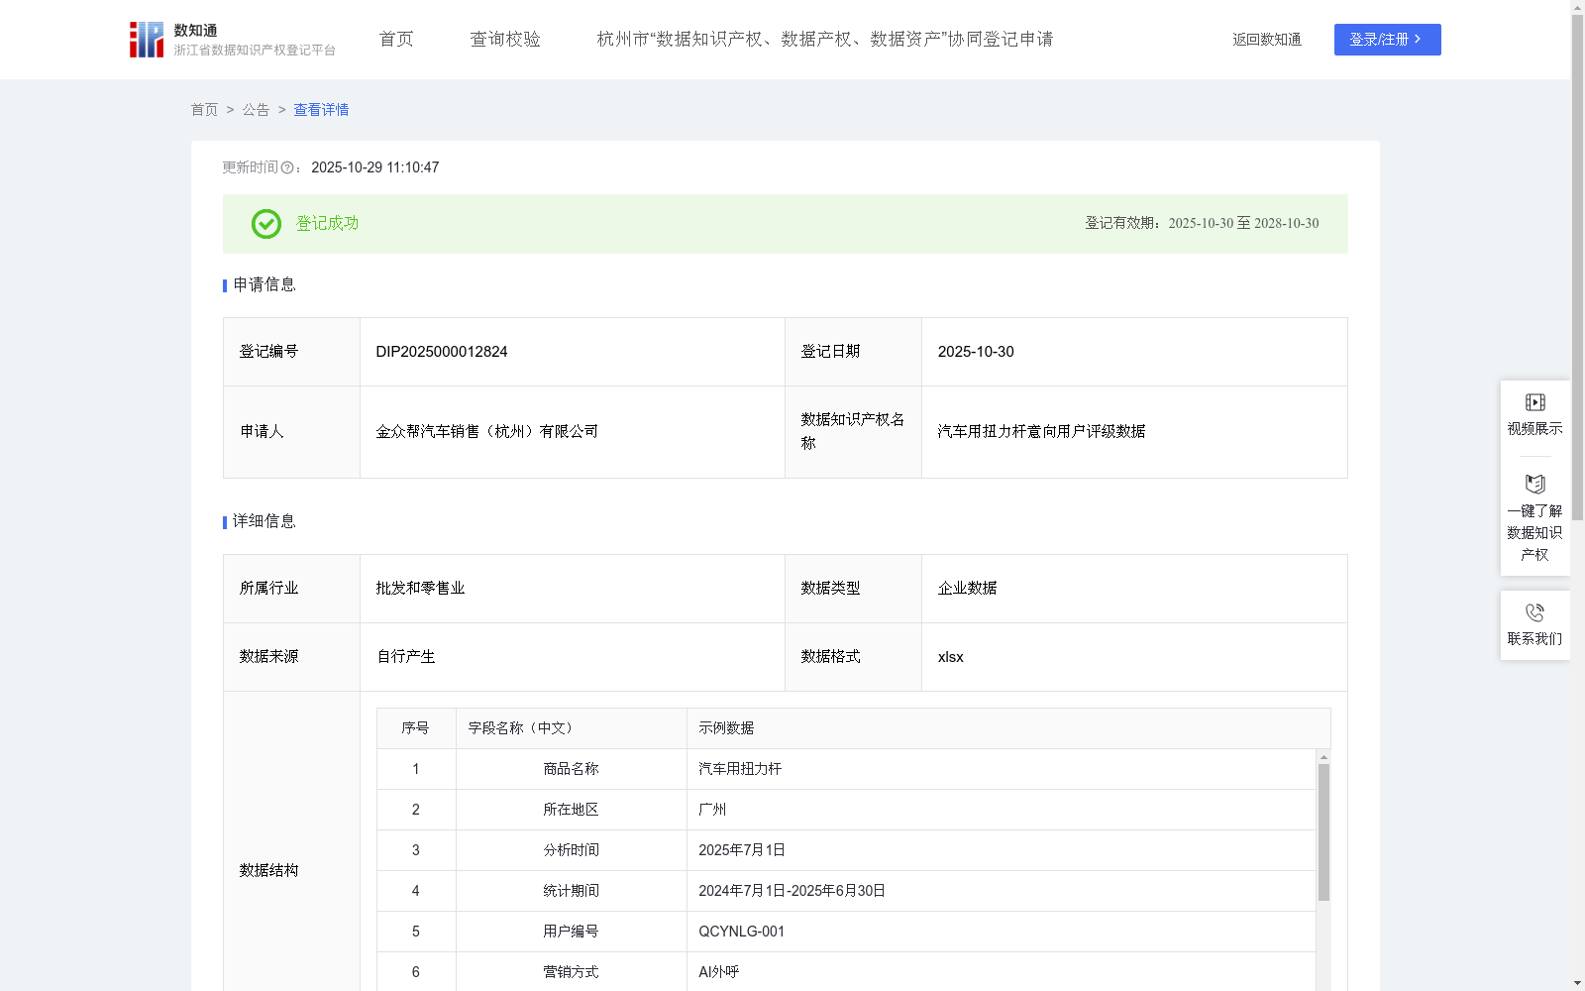Click sample value 2024年7月1日-2025年6月30日
This screenshot has width=1585, height=991.
tap(792, 891)
